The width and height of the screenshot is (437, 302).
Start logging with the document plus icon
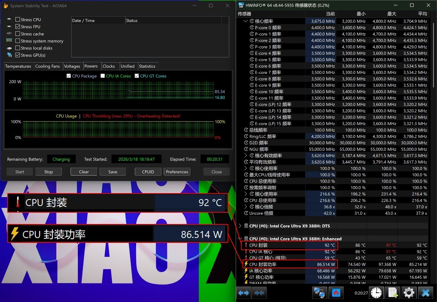392,293
